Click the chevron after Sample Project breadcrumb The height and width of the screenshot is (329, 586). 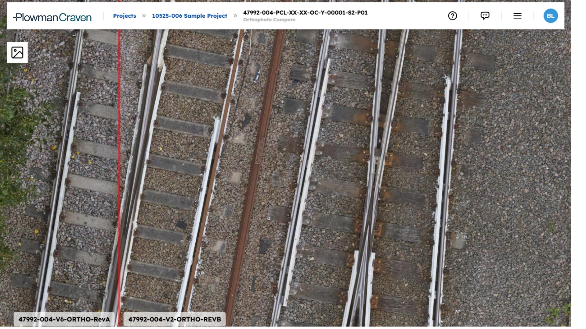[x=235, y=16]
